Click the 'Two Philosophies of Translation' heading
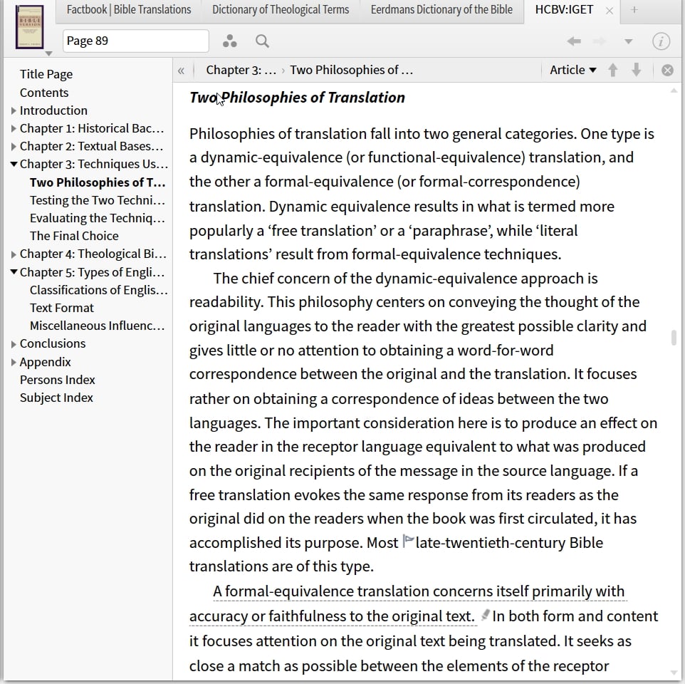This screenshot has height=684, width=685. [297, 98]
